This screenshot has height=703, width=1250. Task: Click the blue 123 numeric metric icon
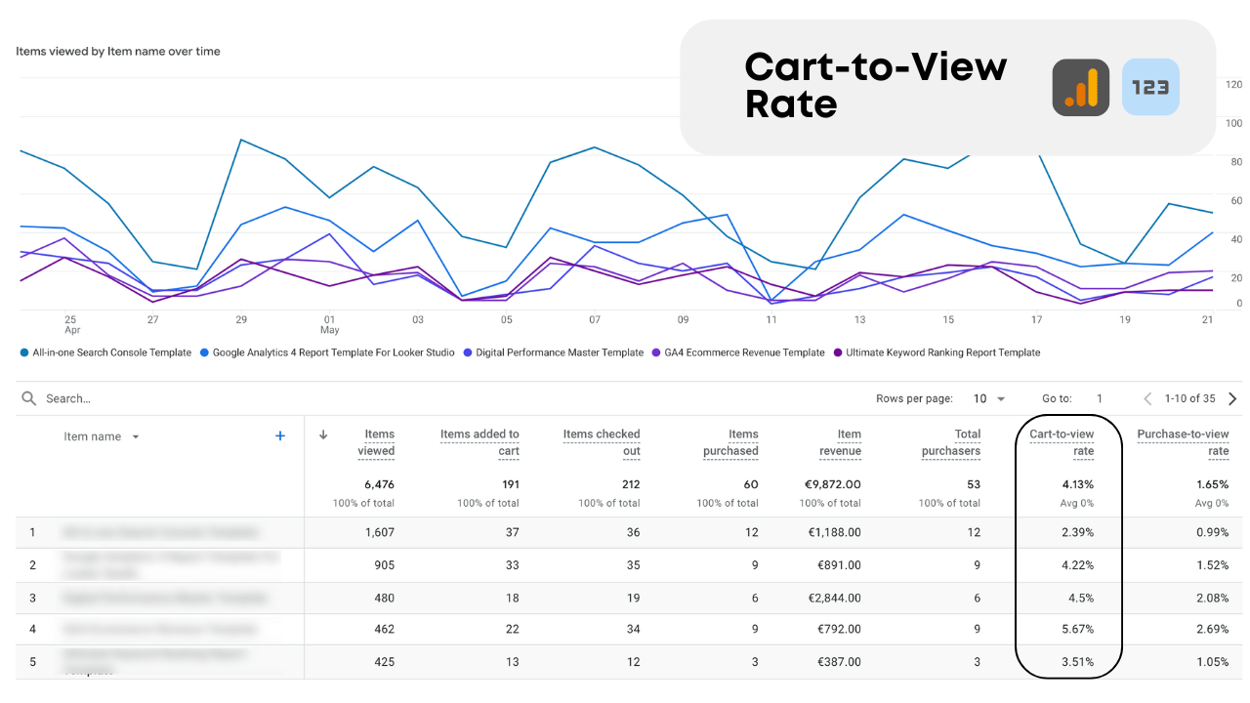coord(1149,87)
